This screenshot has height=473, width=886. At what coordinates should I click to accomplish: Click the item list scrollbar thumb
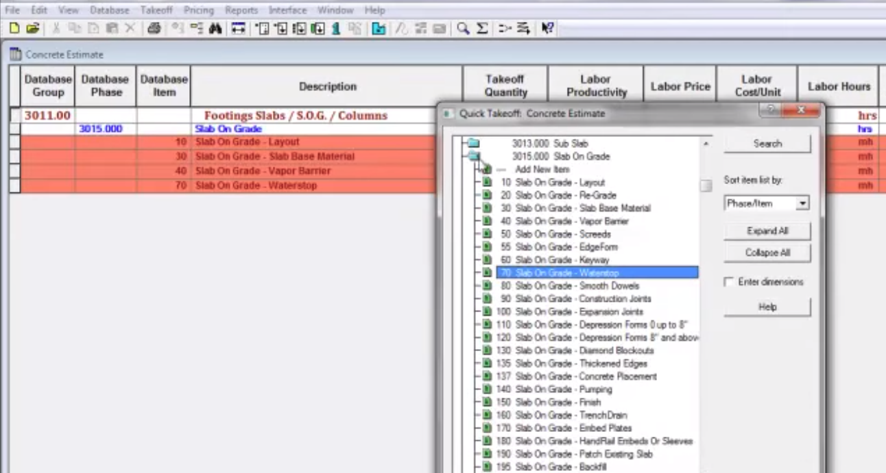point(706,186)
